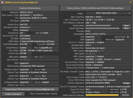Select the 250 MiB - 750 MiB size value

(x=27, y=50)
